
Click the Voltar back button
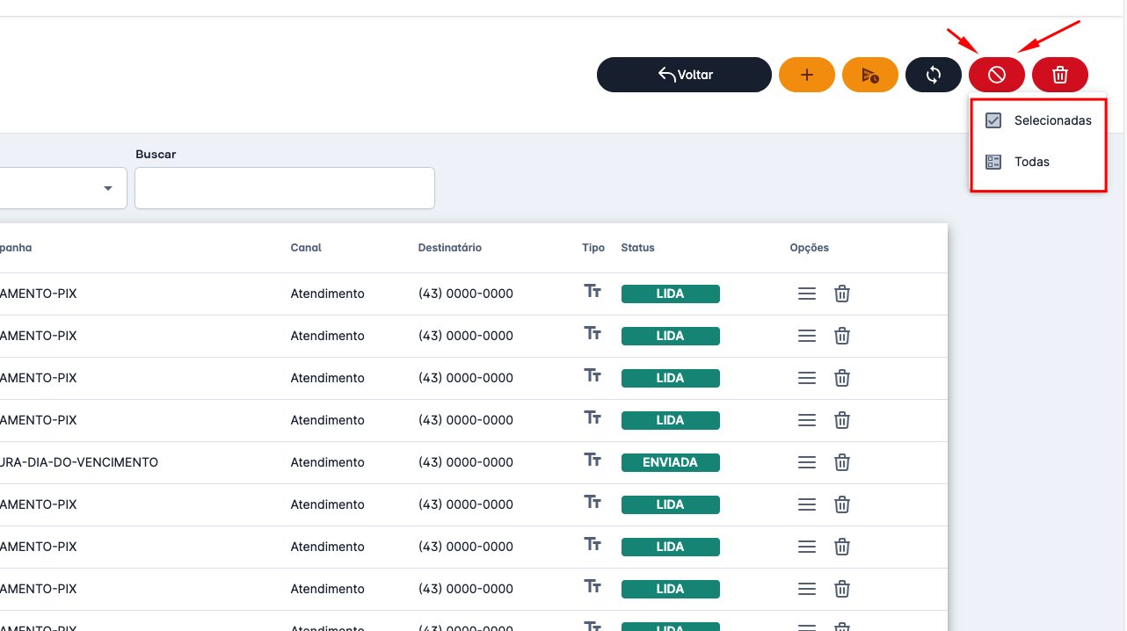(x=684, y=75)
